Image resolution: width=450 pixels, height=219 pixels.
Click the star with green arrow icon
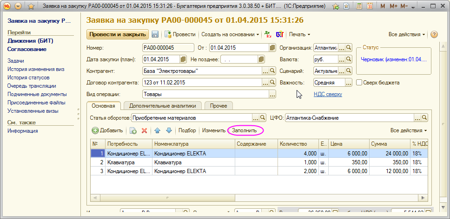point(337,6)
